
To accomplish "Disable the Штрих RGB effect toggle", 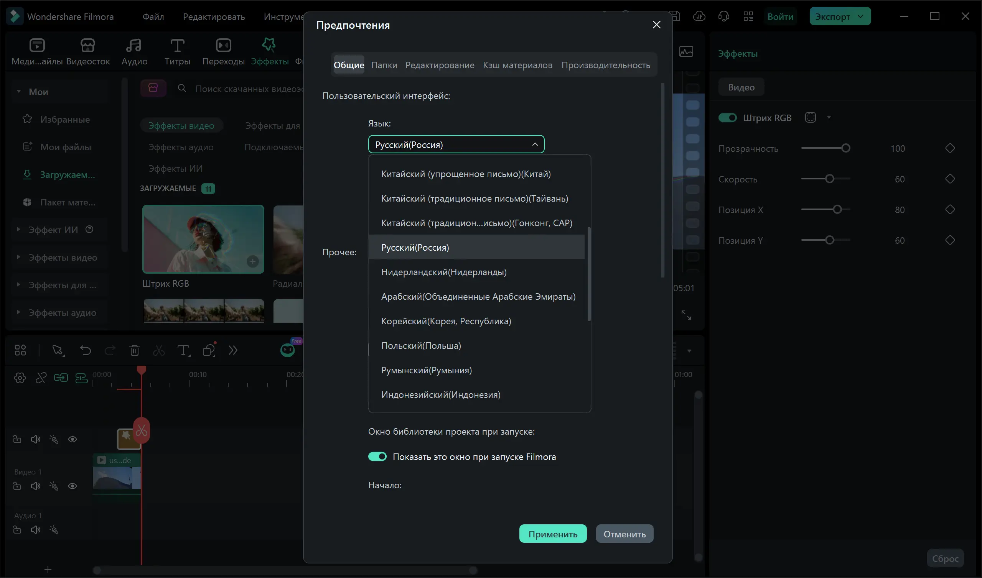I will tap(727, 118).
